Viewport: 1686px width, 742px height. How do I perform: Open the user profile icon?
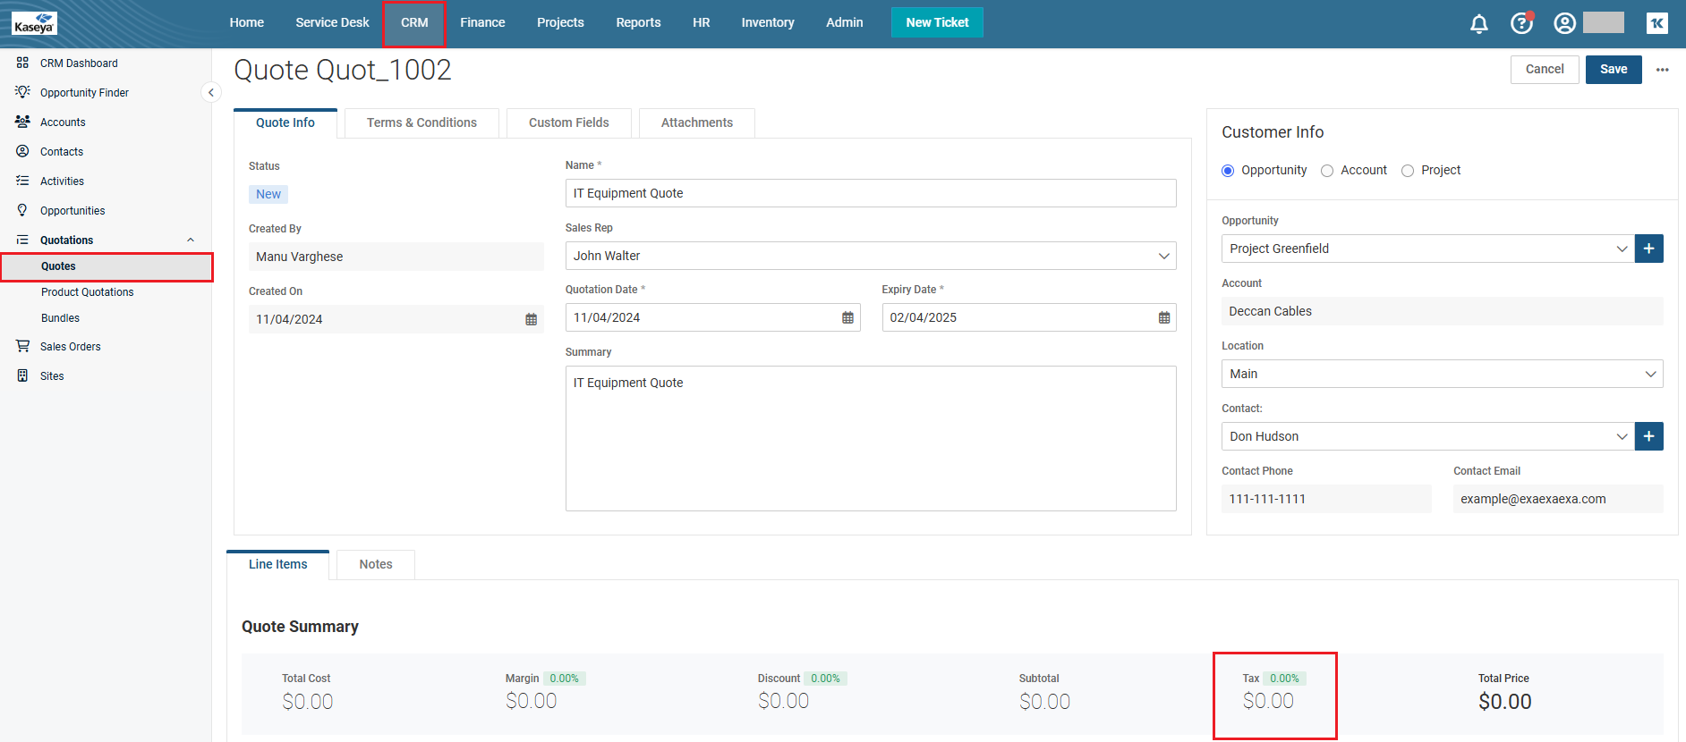[x=1564, y=23]
